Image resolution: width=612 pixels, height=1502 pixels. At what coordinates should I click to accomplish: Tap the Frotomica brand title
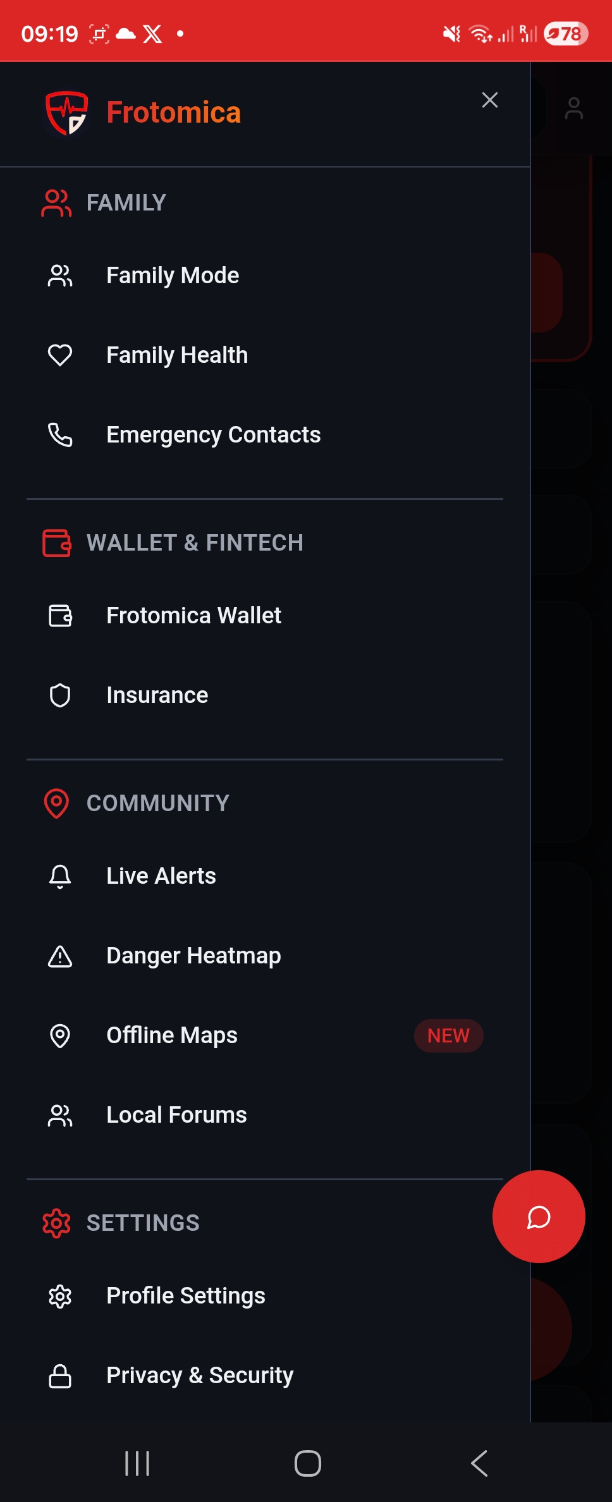pyautogui.click(x=174, y=113)
